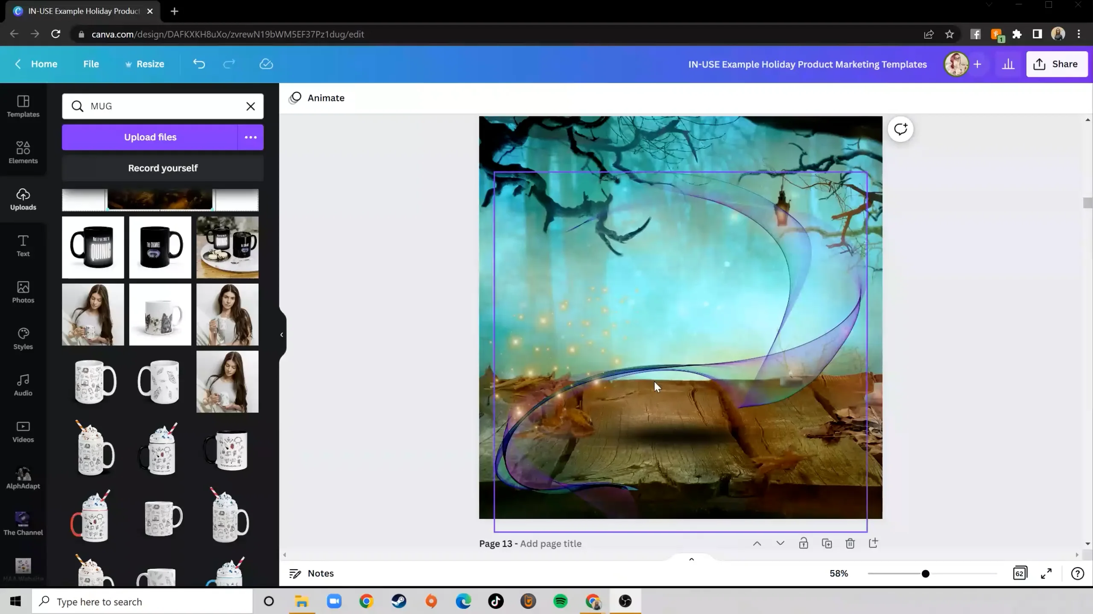Open the Videos sidebar panel
Image resolution: width=1093 pixels, height=614 pixels.
pos(23,432)
